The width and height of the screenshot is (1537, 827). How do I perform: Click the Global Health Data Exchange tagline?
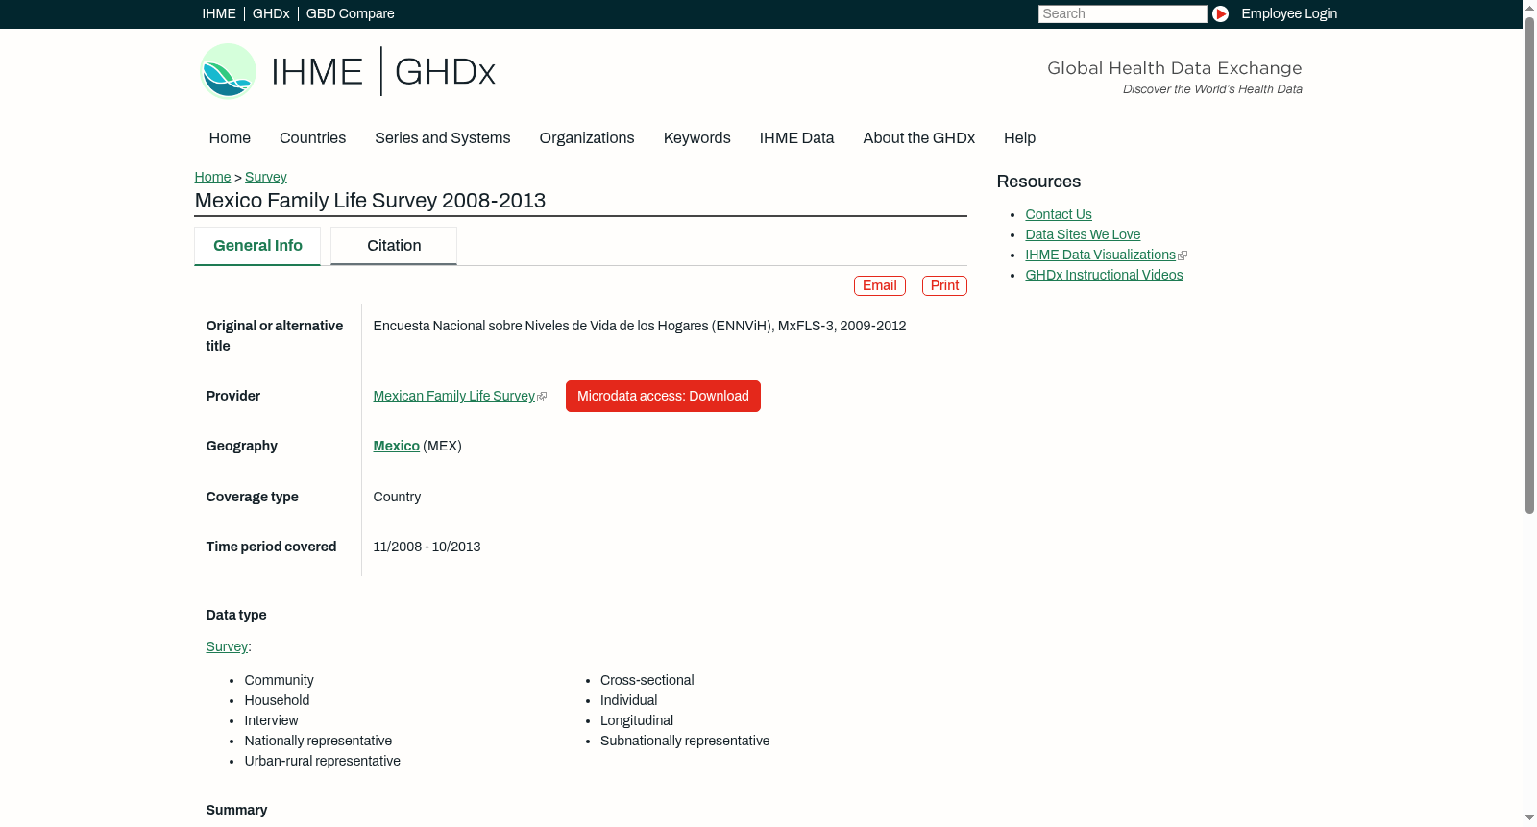point(1175,68)
